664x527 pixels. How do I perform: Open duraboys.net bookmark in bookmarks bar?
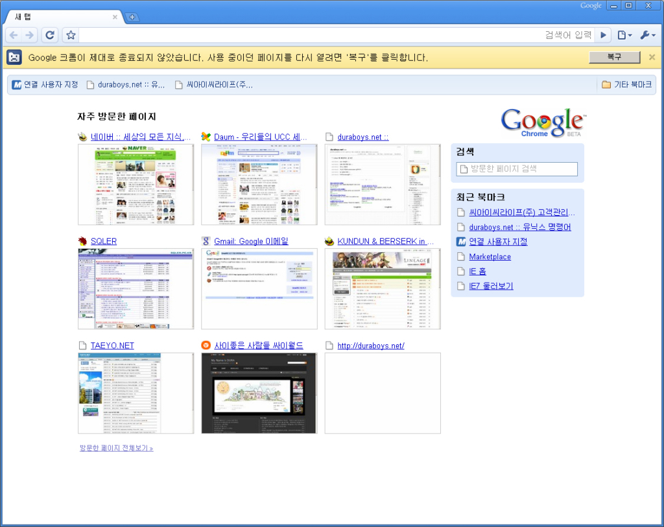point(125,85)
